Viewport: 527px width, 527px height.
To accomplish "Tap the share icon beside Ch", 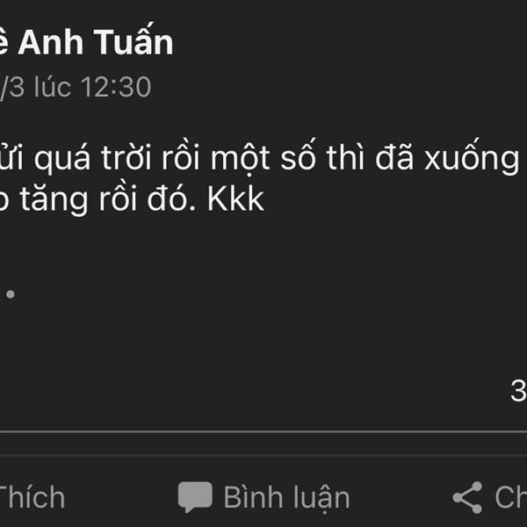I will click(467, 497).
